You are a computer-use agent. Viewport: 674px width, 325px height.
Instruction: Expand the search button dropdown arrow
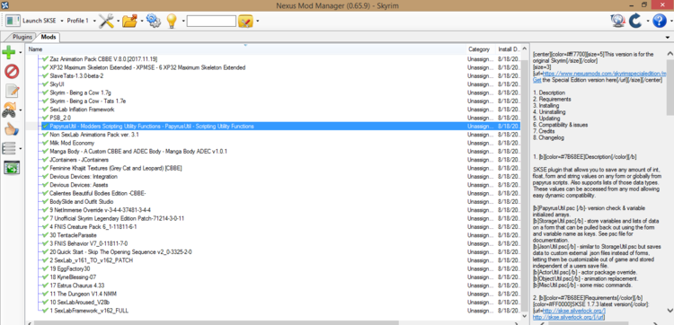coord(257,21)
